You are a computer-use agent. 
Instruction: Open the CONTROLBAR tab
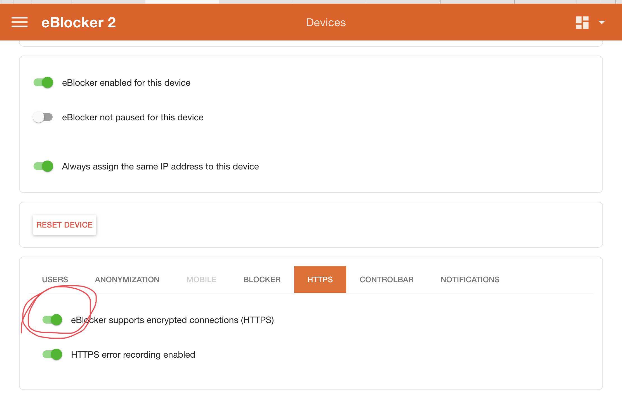click(x=387, y=279)
